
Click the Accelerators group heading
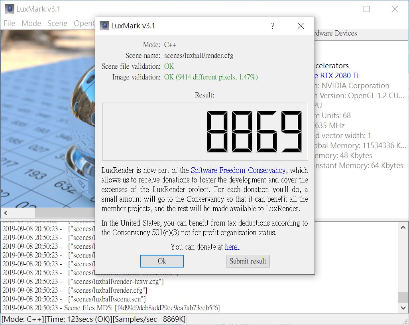332,65
